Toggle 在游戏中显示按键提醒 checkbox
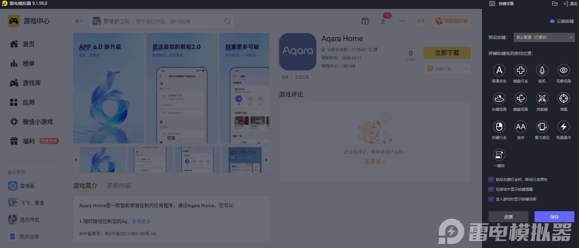The height and width of the screenshot is (248, 579). point(491,189)
